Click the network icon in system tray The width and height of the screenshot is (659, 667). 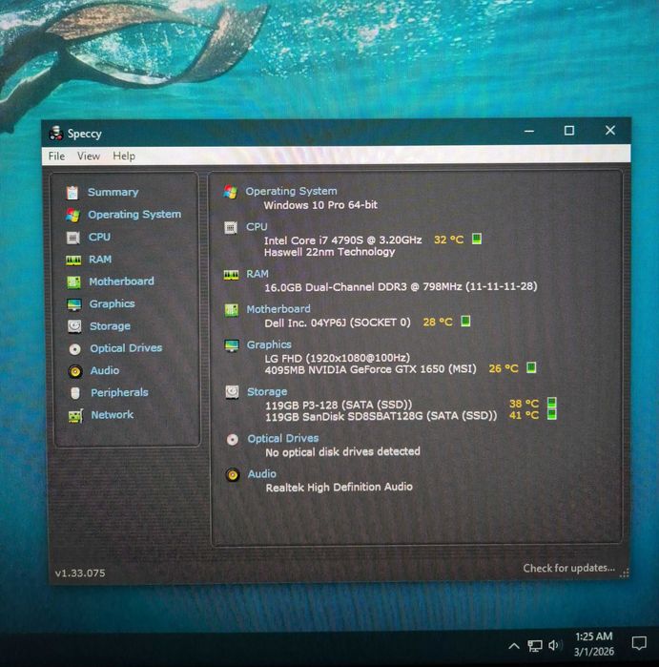pos(535,646)
